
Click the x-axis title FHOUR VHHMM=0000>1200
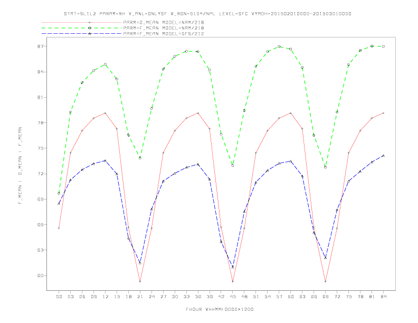tap(220, 309)
